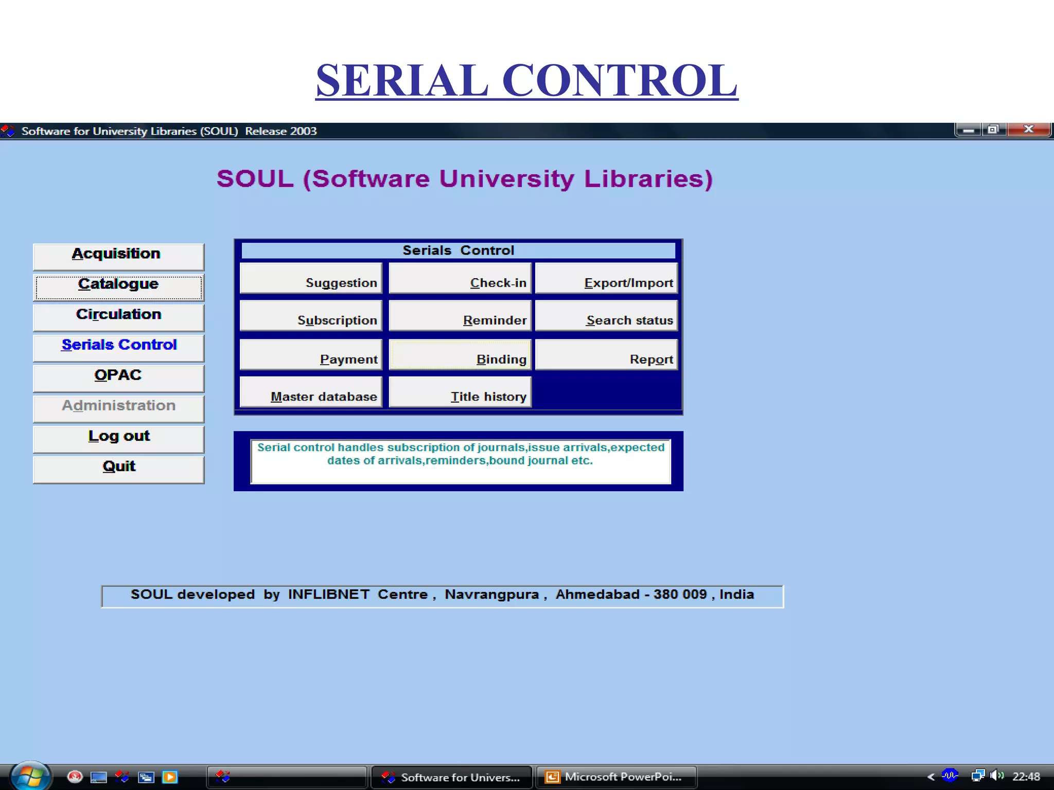Click the Log out button

(x=118, y=439)
